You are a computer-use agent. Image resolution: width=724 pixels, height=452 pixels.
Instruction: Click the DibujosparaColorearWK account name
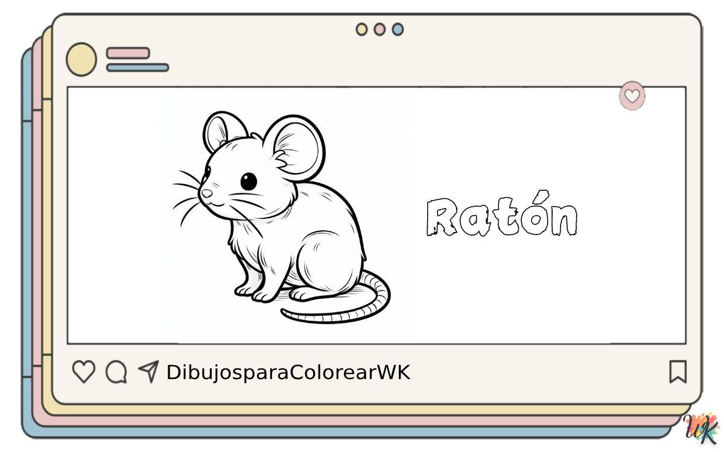[x=288, y=372]
